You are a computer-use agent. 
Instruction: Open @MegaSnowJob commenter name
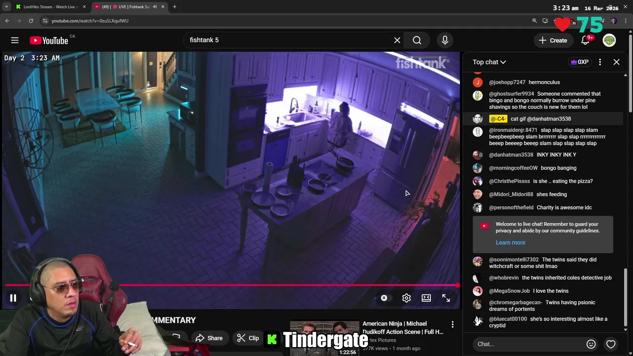coord(509,291)
